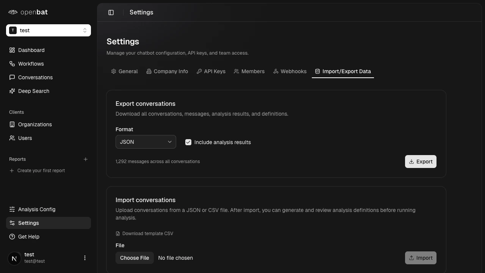Open the Webhooks tab

click(290, 71)
